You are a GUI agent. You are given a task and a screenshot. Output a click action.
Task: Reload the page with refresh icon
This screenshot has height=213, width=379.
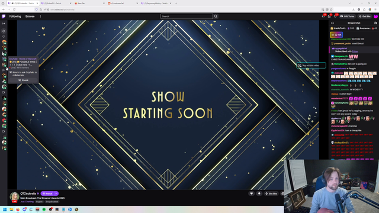pyautogui.click(x=14, y=9)
